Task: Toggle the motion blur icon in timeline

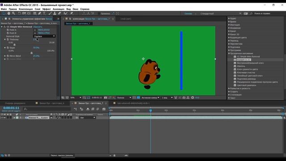Action: [98, 109]
